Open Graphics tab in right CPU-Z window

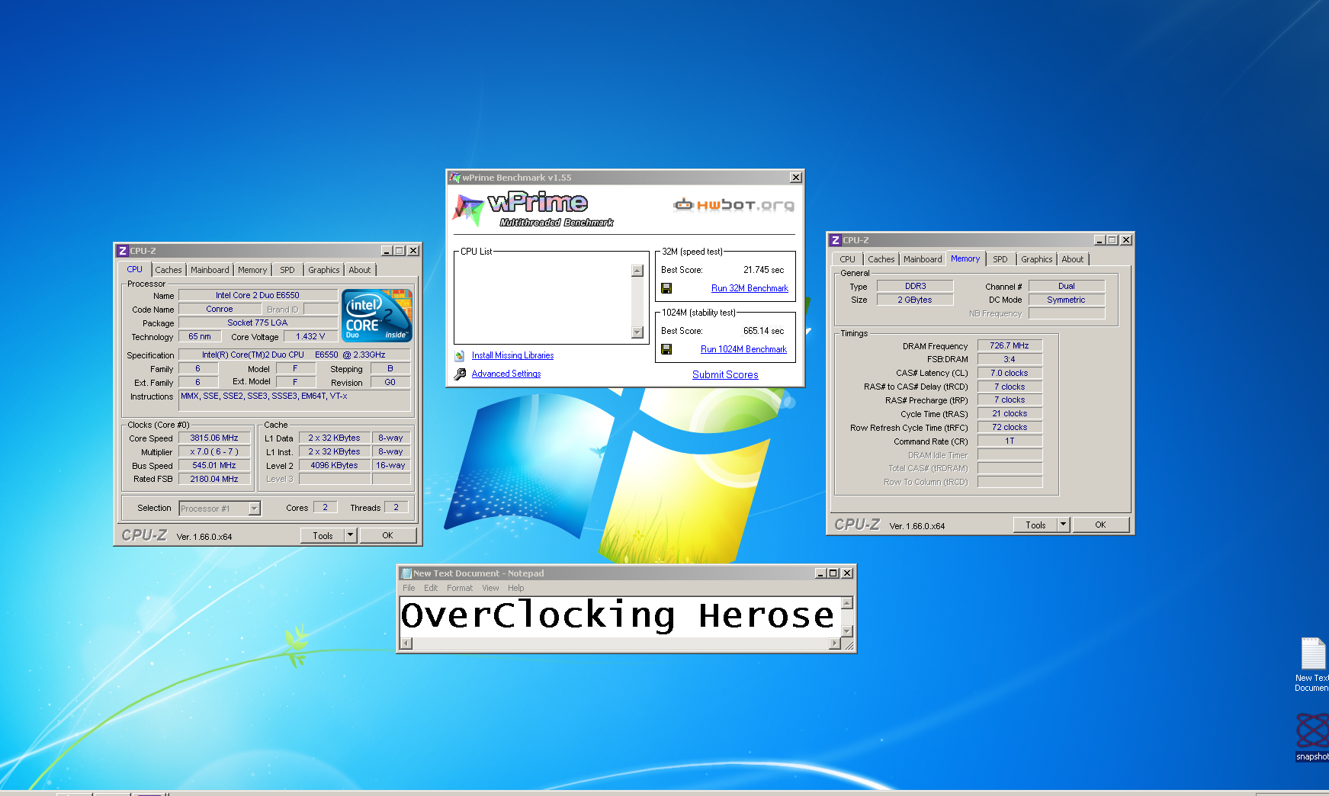(1037, 259)
